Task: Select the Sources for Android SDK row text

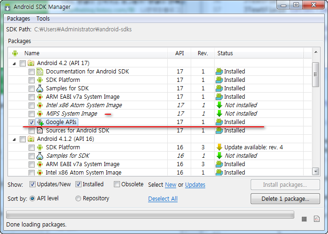Action: [77, 131]
